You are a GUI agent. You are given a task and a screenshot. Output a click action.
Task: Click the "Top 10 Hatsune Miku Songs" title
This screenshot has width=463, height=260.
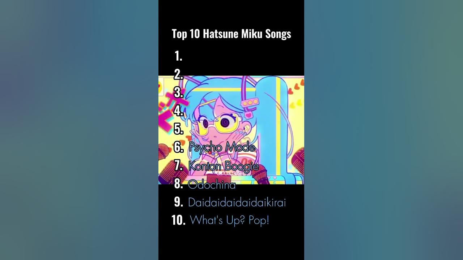click(x=231, y=34)
